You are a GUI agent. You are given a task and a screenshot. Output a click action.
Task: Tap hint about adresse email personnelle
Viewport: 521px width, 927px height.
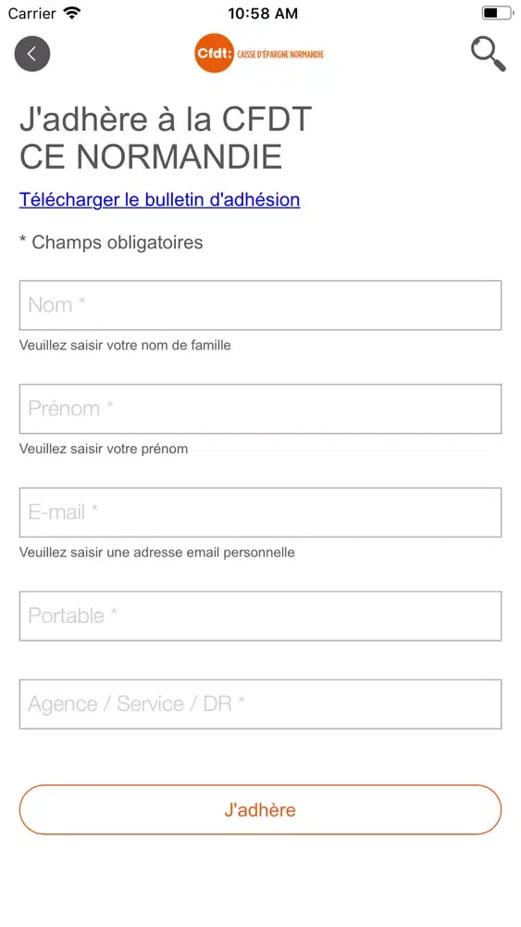click(157, 552)
